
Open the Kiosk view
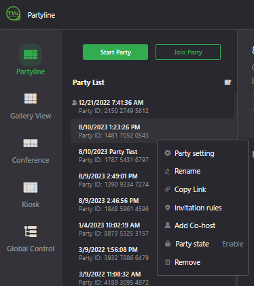pyautogui.click(x=31, y=195)
